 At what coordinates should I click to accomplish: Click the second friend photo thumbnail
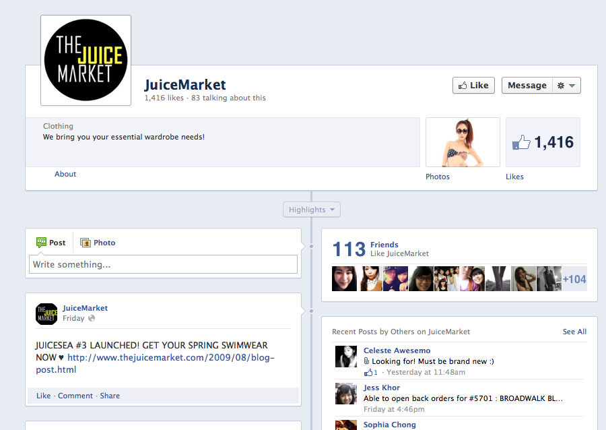click(370, 278)
